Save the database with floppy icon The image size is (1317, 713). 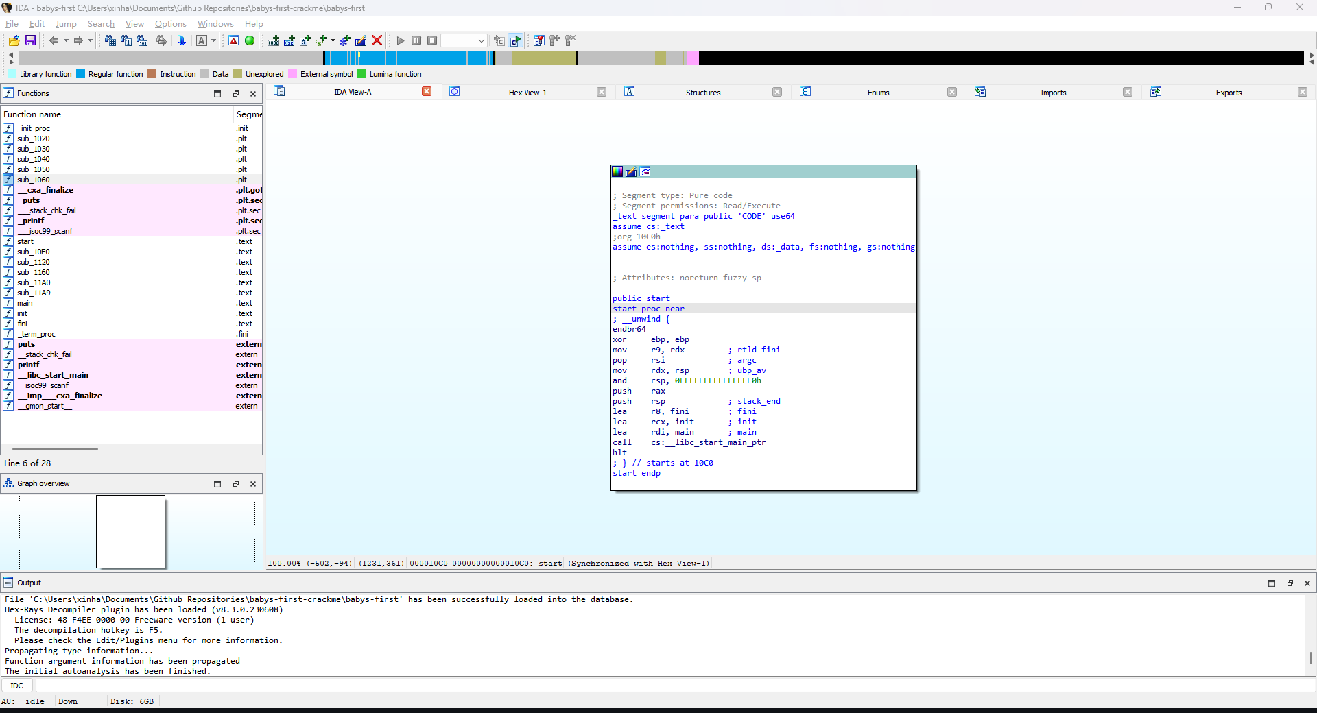click(30, 41)
